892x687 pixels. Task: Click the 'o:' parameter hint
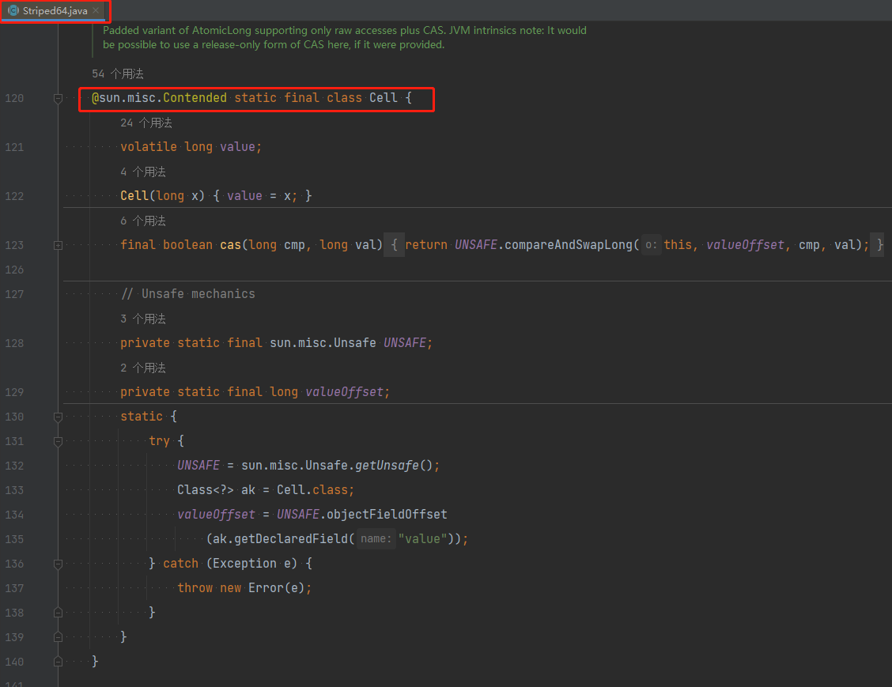coord(652,245)
